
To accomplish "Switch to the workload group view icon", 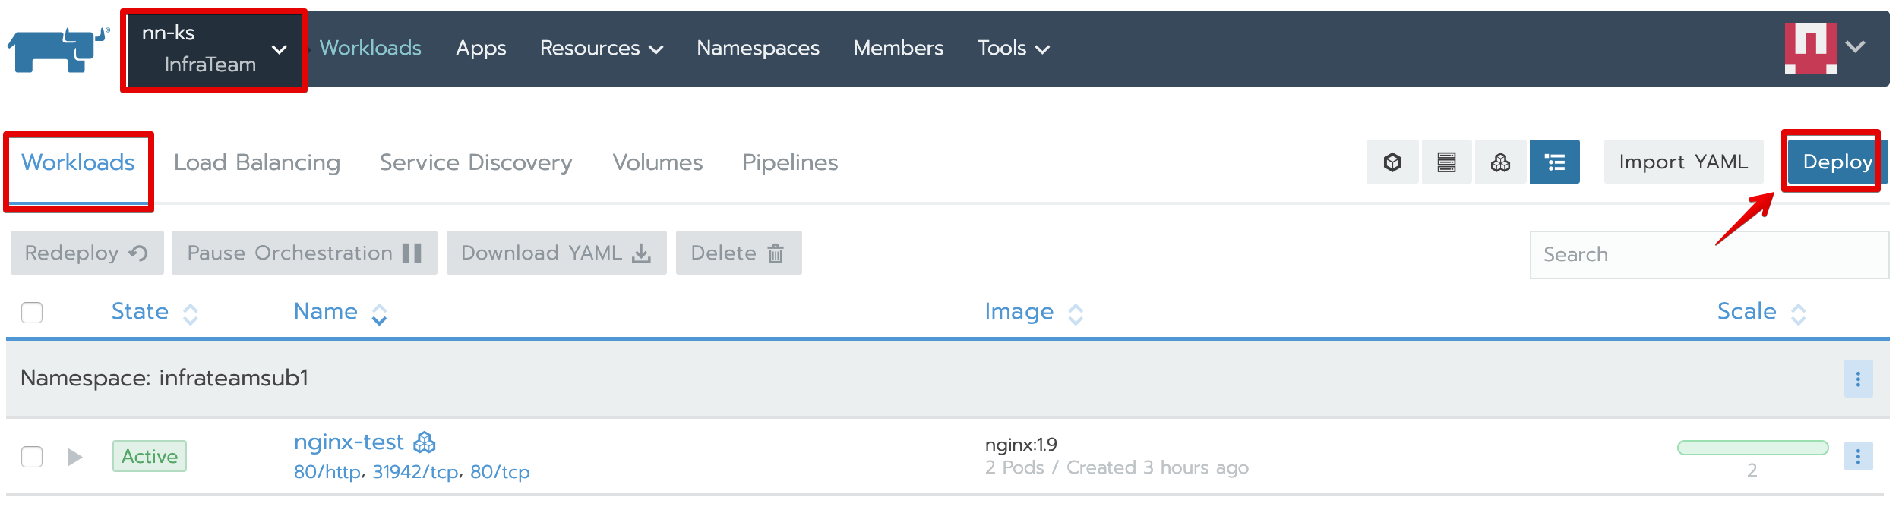I will tap(1500, 162).
